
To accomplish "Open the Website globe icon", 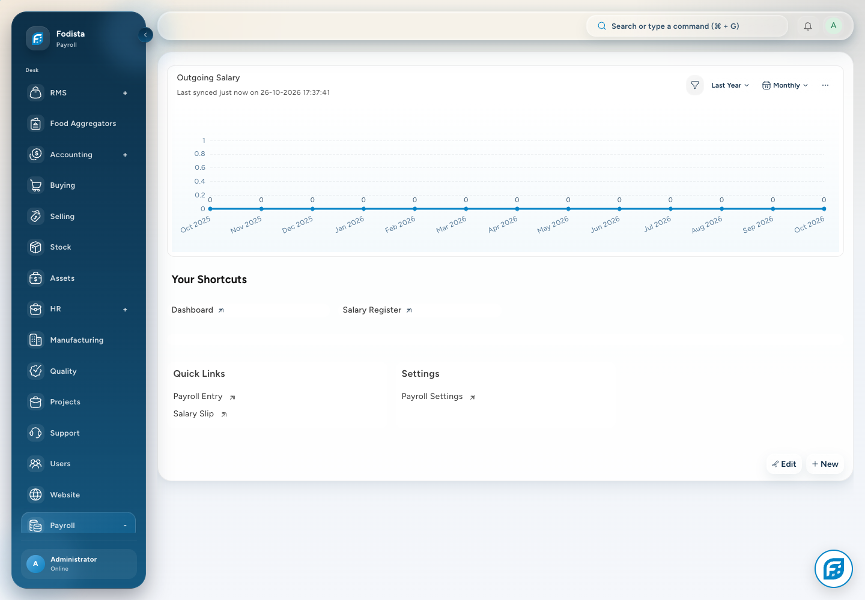I will (x=36, y=494).
